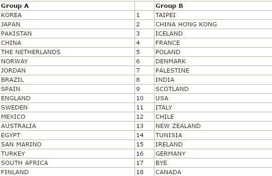Select MEXICO in Group A

point(68,117)
